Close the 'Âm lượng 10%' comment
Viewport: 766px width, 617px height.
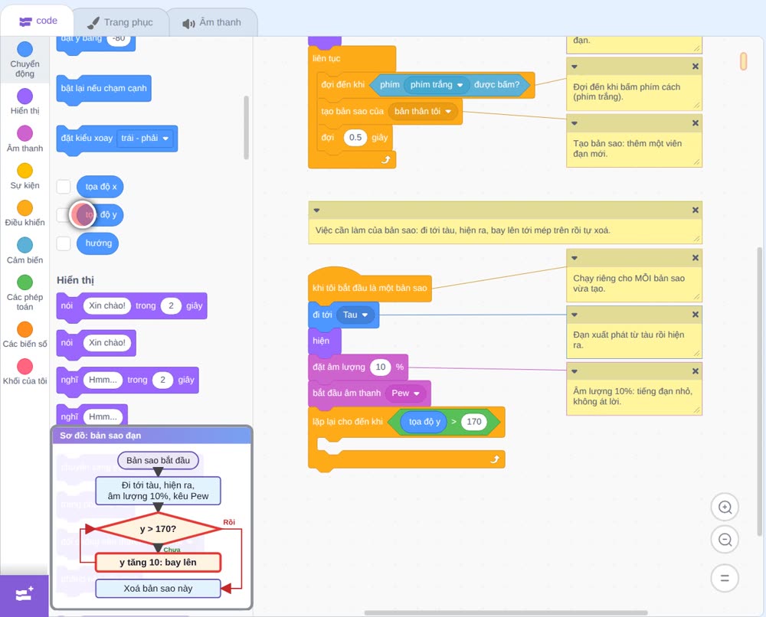pyautogui.click(x=696, y=371)
